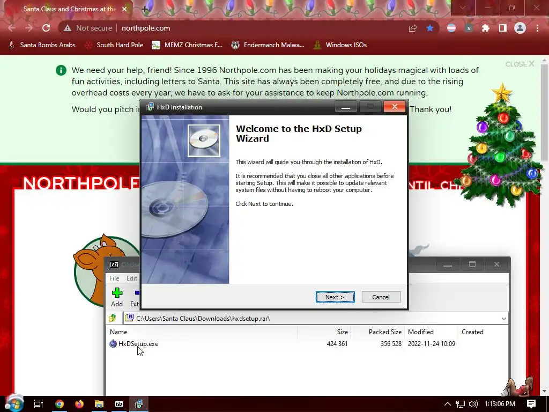
Task: Click the browser page scrollbar
Action: click(x=544, y=112)
